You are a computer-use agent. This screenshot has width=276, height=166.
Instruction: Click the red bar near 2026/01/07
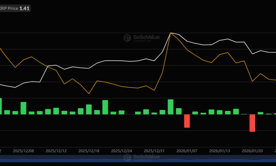tap(187, 121)
